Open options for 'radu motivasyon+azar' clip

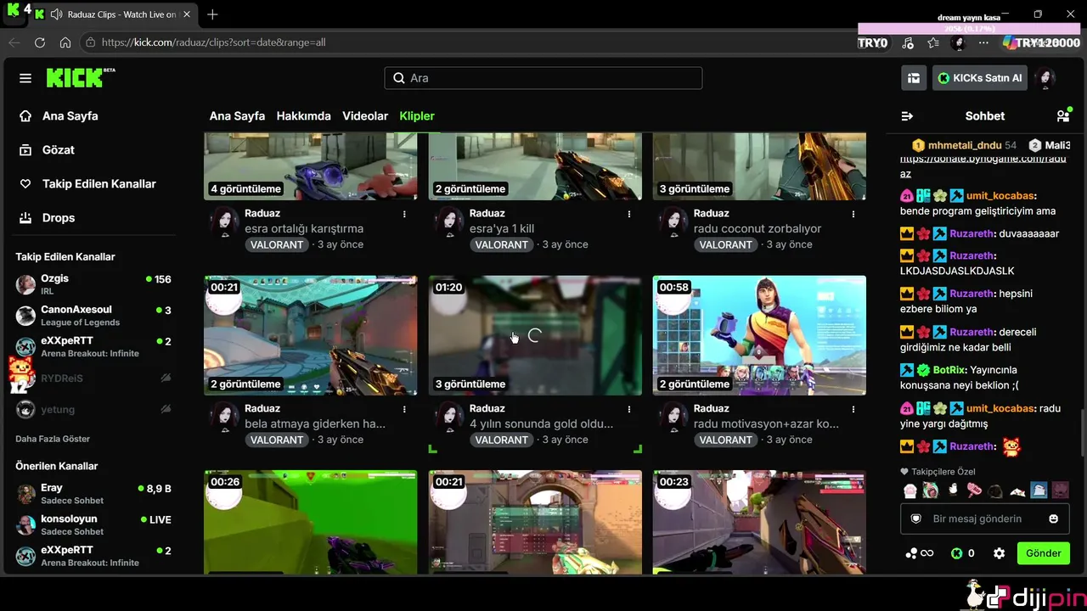click(853, 409)
